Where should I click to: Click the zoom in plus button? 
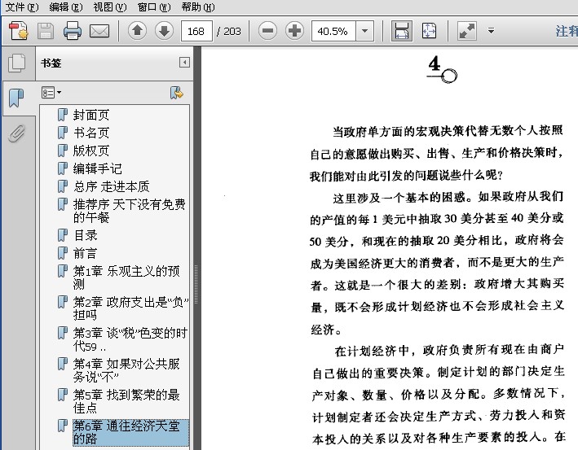(294, 32)
